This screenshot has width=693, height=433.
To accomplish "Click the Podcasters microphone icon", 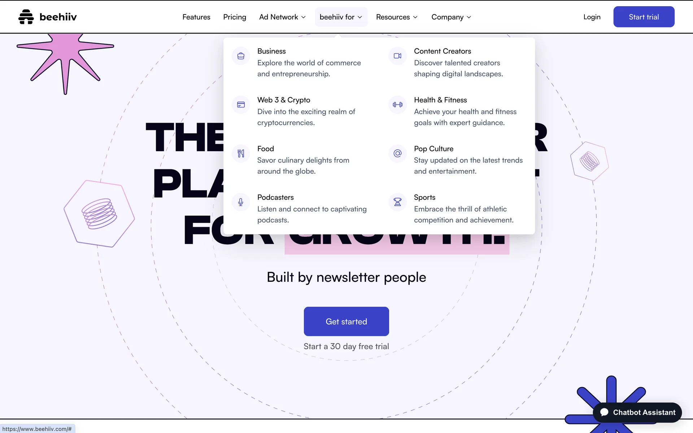I will coord(241,202).
